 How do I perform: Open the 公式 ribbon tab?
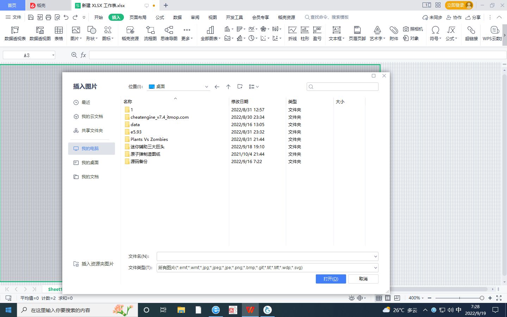[x=160, y=17]
